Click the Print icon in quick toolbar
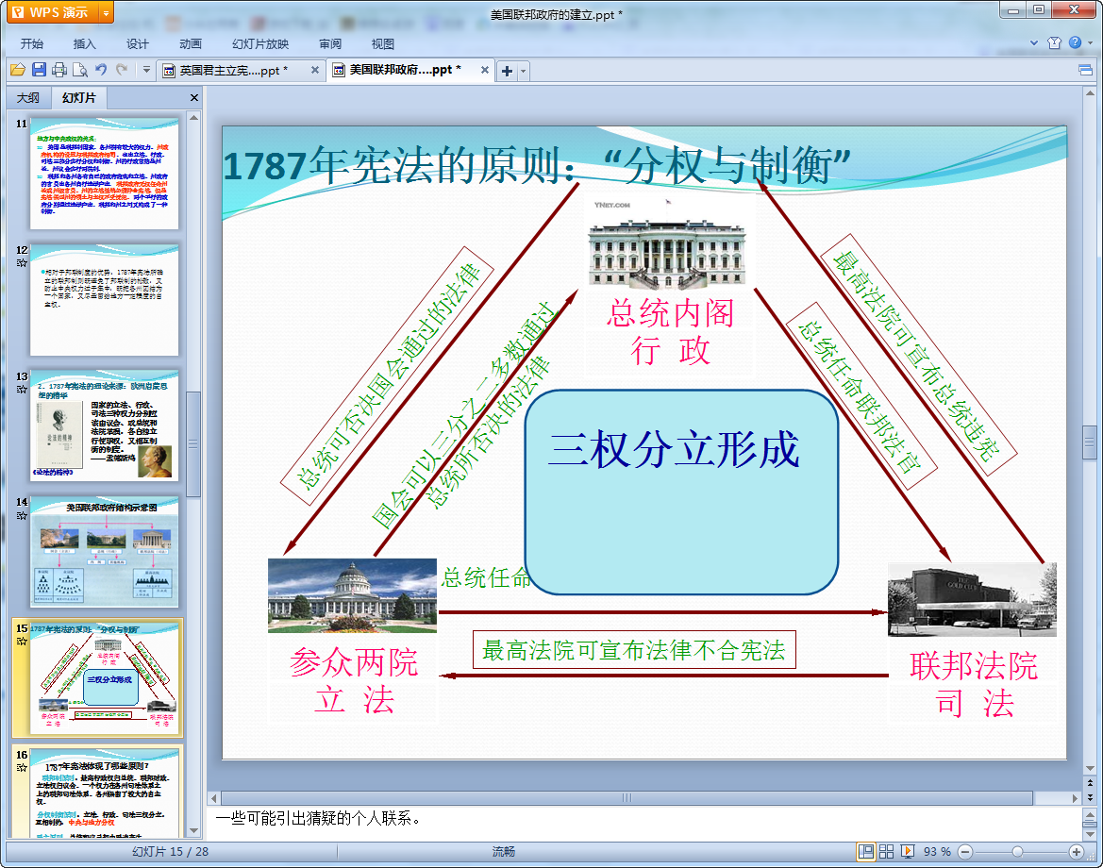 59,70
